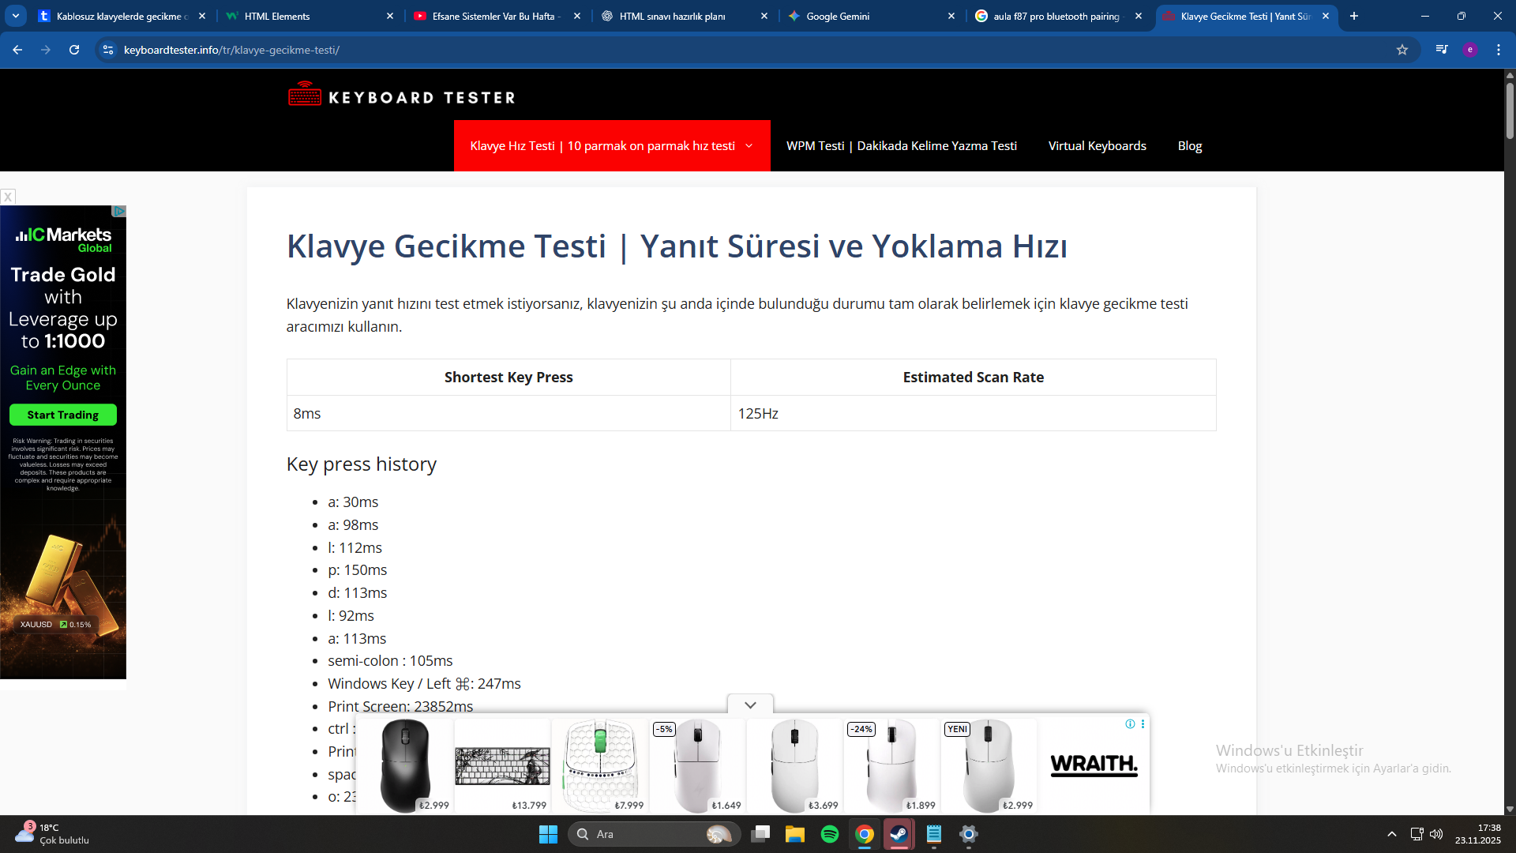Open clock and date 17:38
Screen dimensions: 1516x853
(1478, 834)
